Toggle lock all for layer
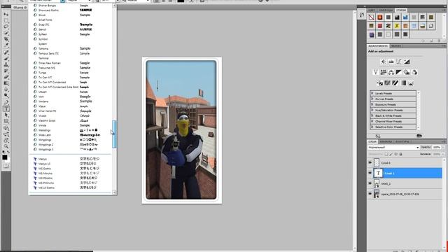The image size is (448, 252). tap(400, 154)
